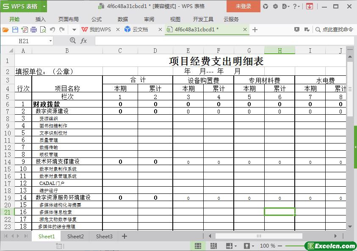
Task: Open the 云服务 ribbon tab
Action: pos(231,19)
